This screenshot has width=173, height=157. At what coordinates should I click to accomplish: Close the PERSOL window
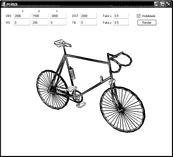[x=168, y=4]
